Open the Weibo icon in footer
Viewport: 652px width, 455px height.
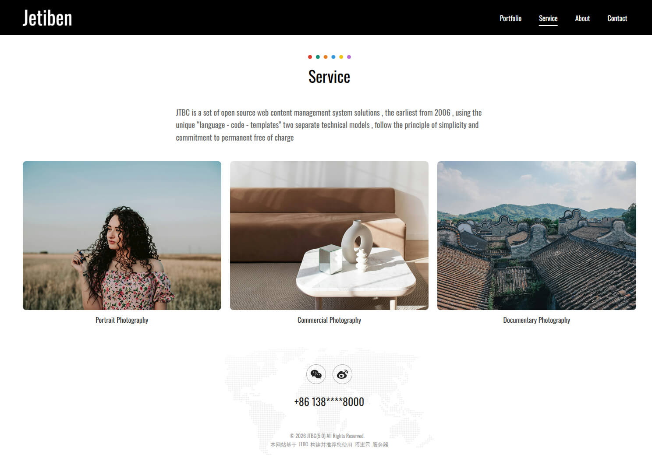[342, 374]
